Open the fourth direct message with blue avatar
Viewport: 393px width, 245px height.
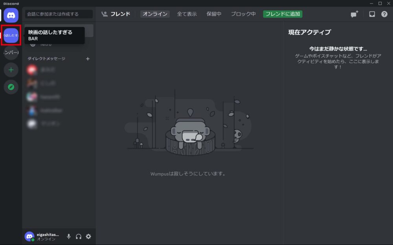click(x=59, y=110)
